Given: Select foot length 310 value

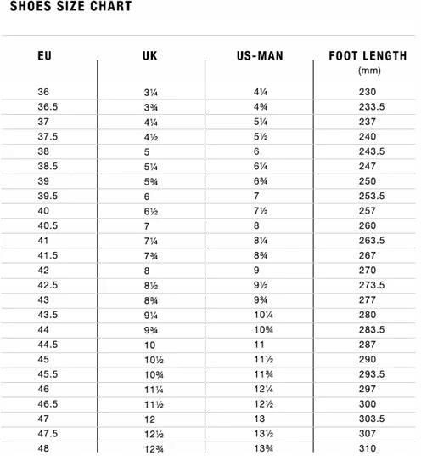Looking at the screenshot, I should pyautogui.click(x=368, y=448).
